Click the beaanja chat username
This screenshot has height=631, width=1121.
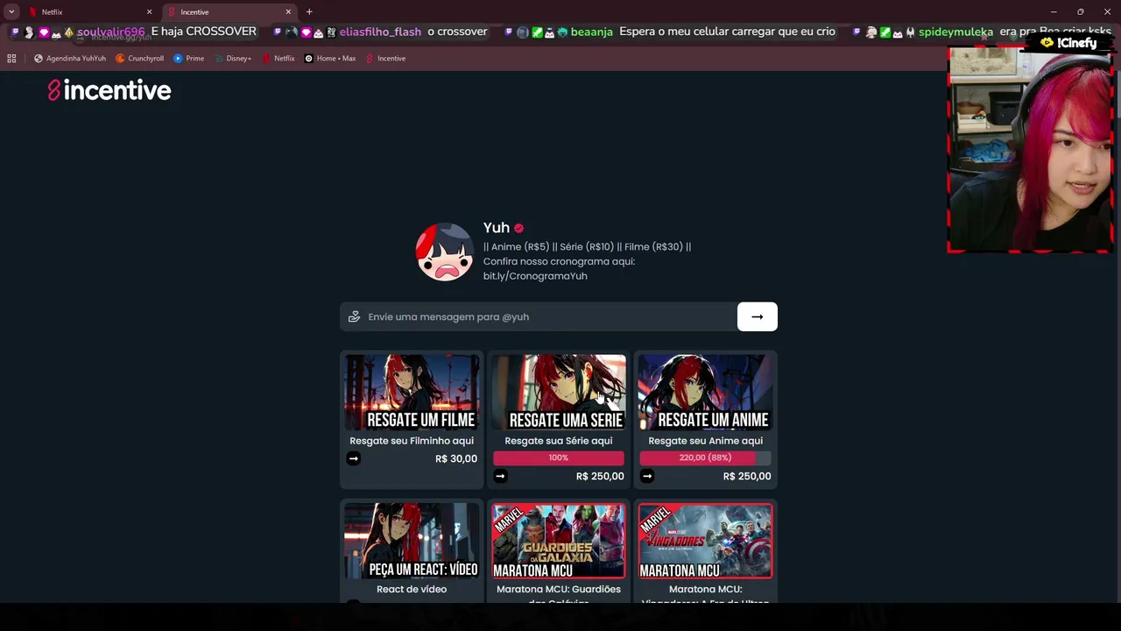tap(592, 32)
